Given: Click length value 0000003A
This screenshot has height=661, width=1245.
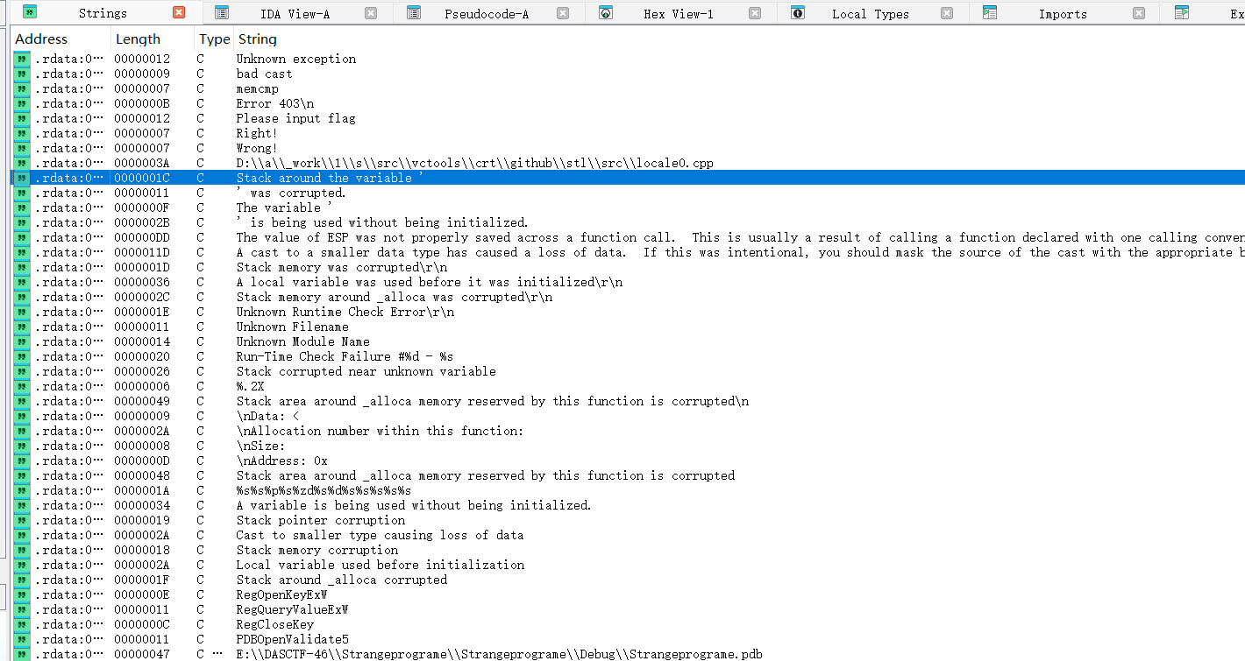Looking at the screenshot, I should pos(142,163).
